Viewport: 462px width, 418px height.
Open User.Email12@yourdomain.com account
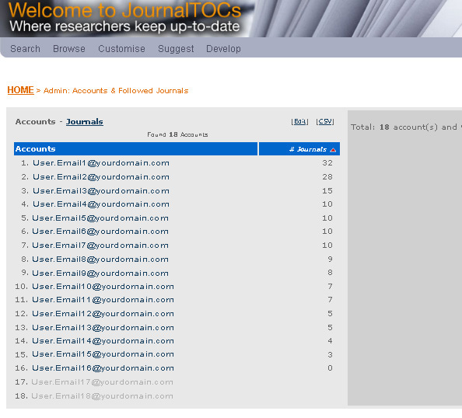(103, 314)
